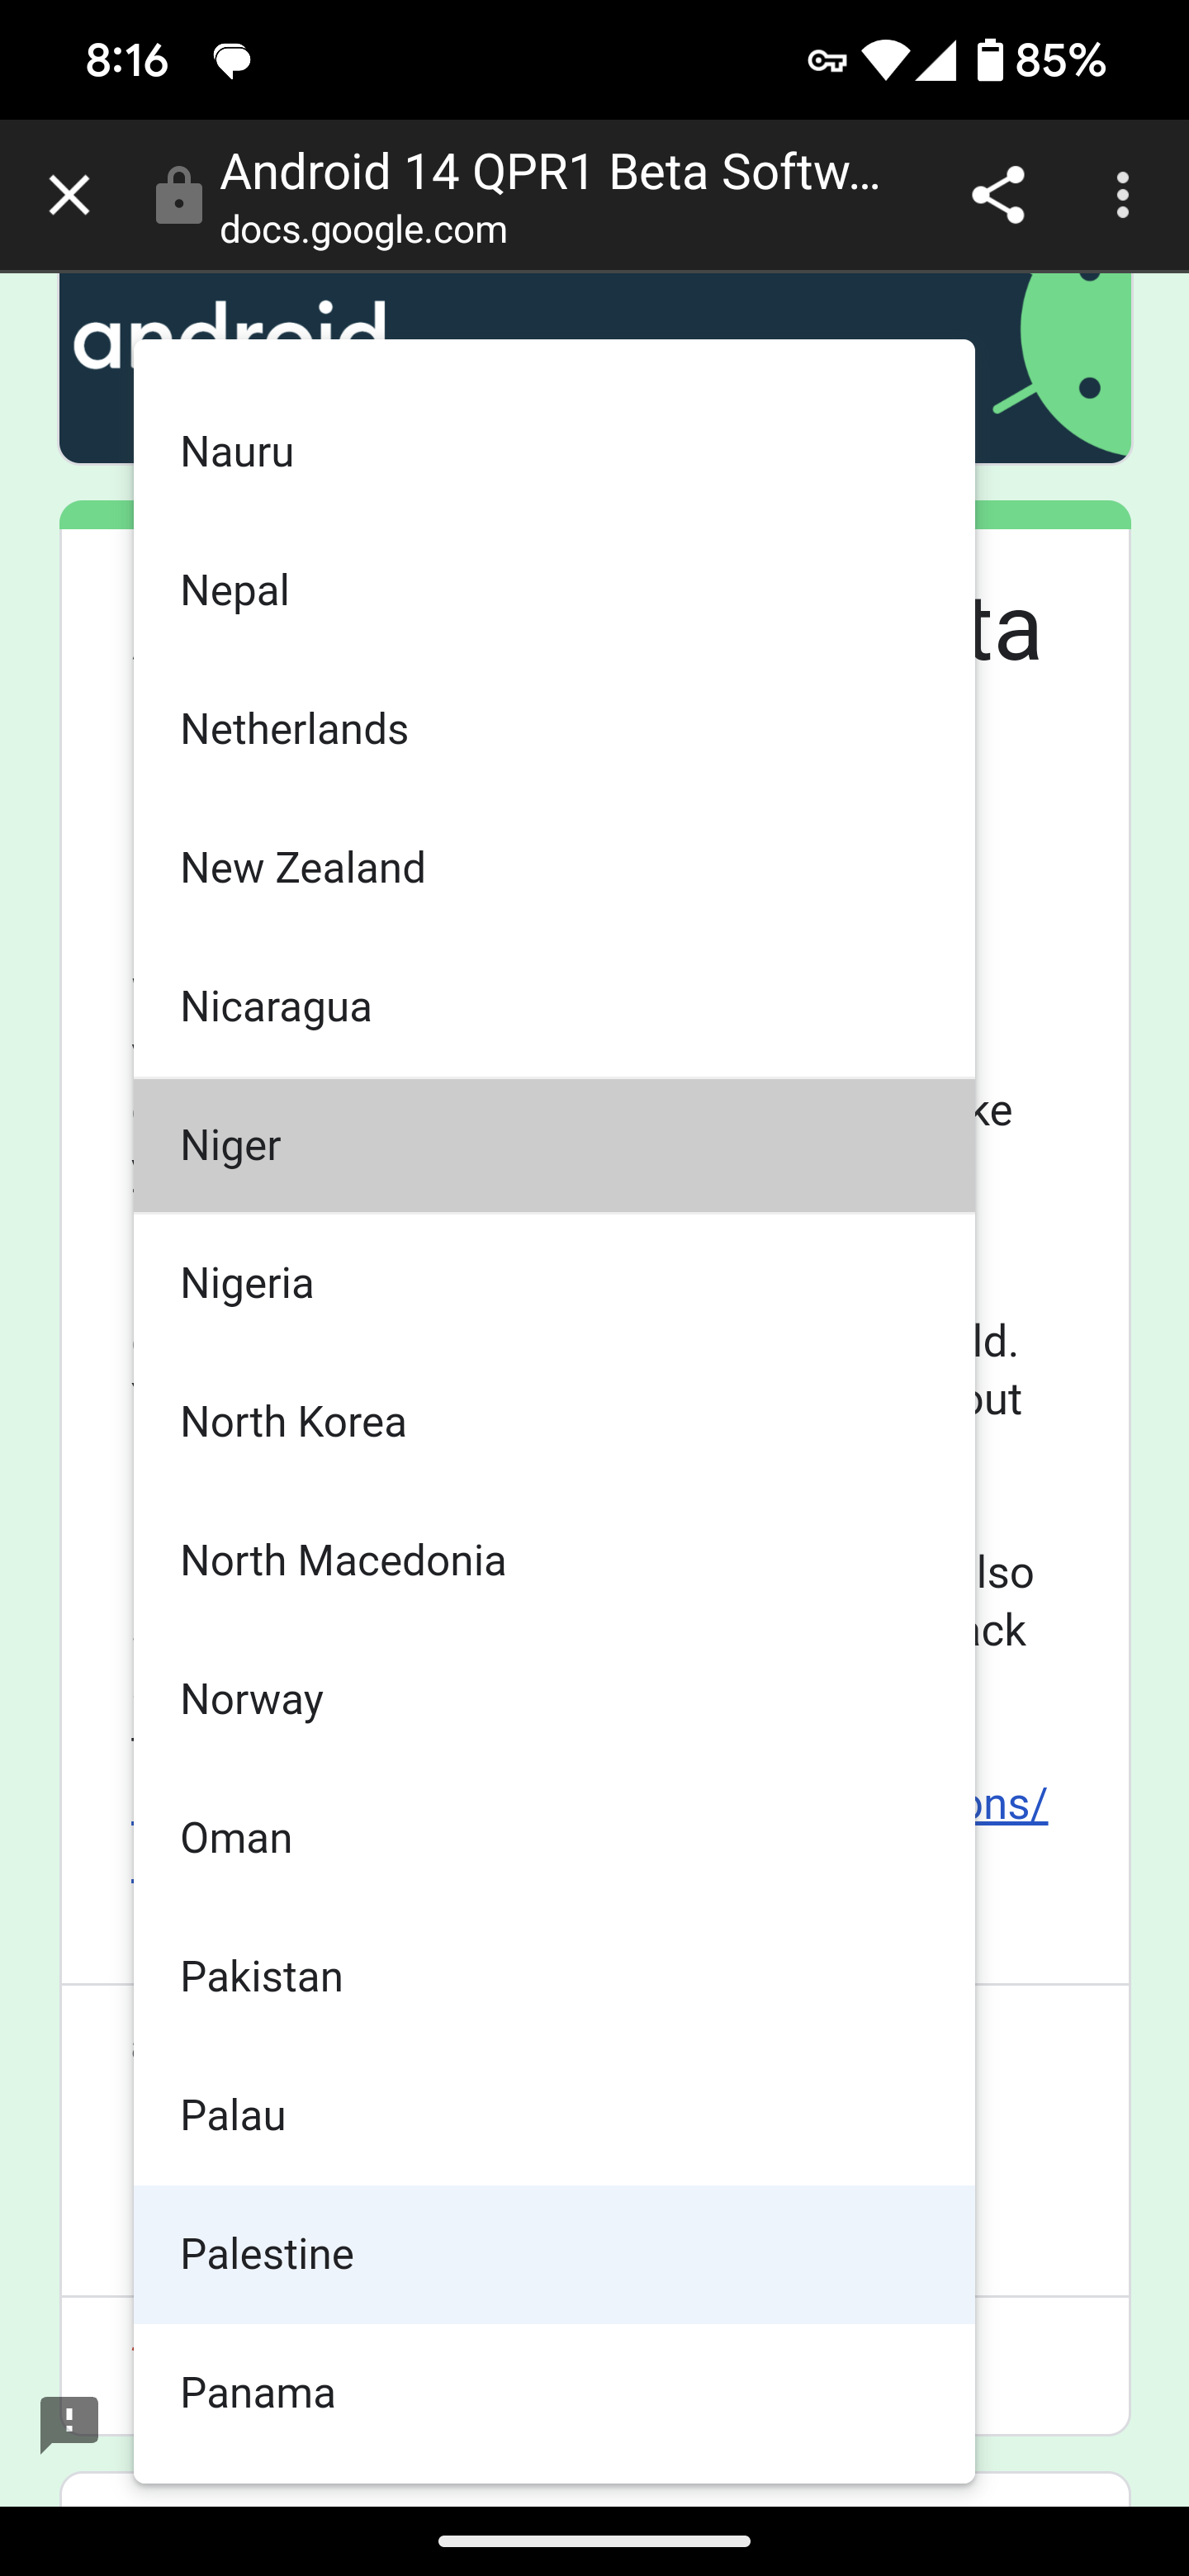Choose the Nicaragua option
This screenshot has width=1189, height=2576.
554,1006
